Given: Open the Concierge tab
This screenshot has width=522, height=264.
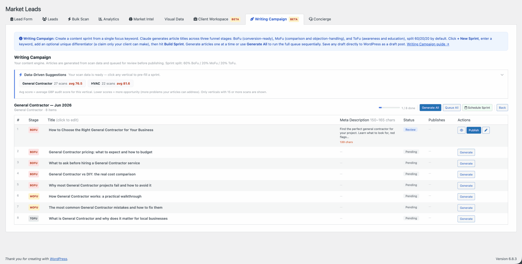Looking at the screenshot, I should tap(320, 19).
